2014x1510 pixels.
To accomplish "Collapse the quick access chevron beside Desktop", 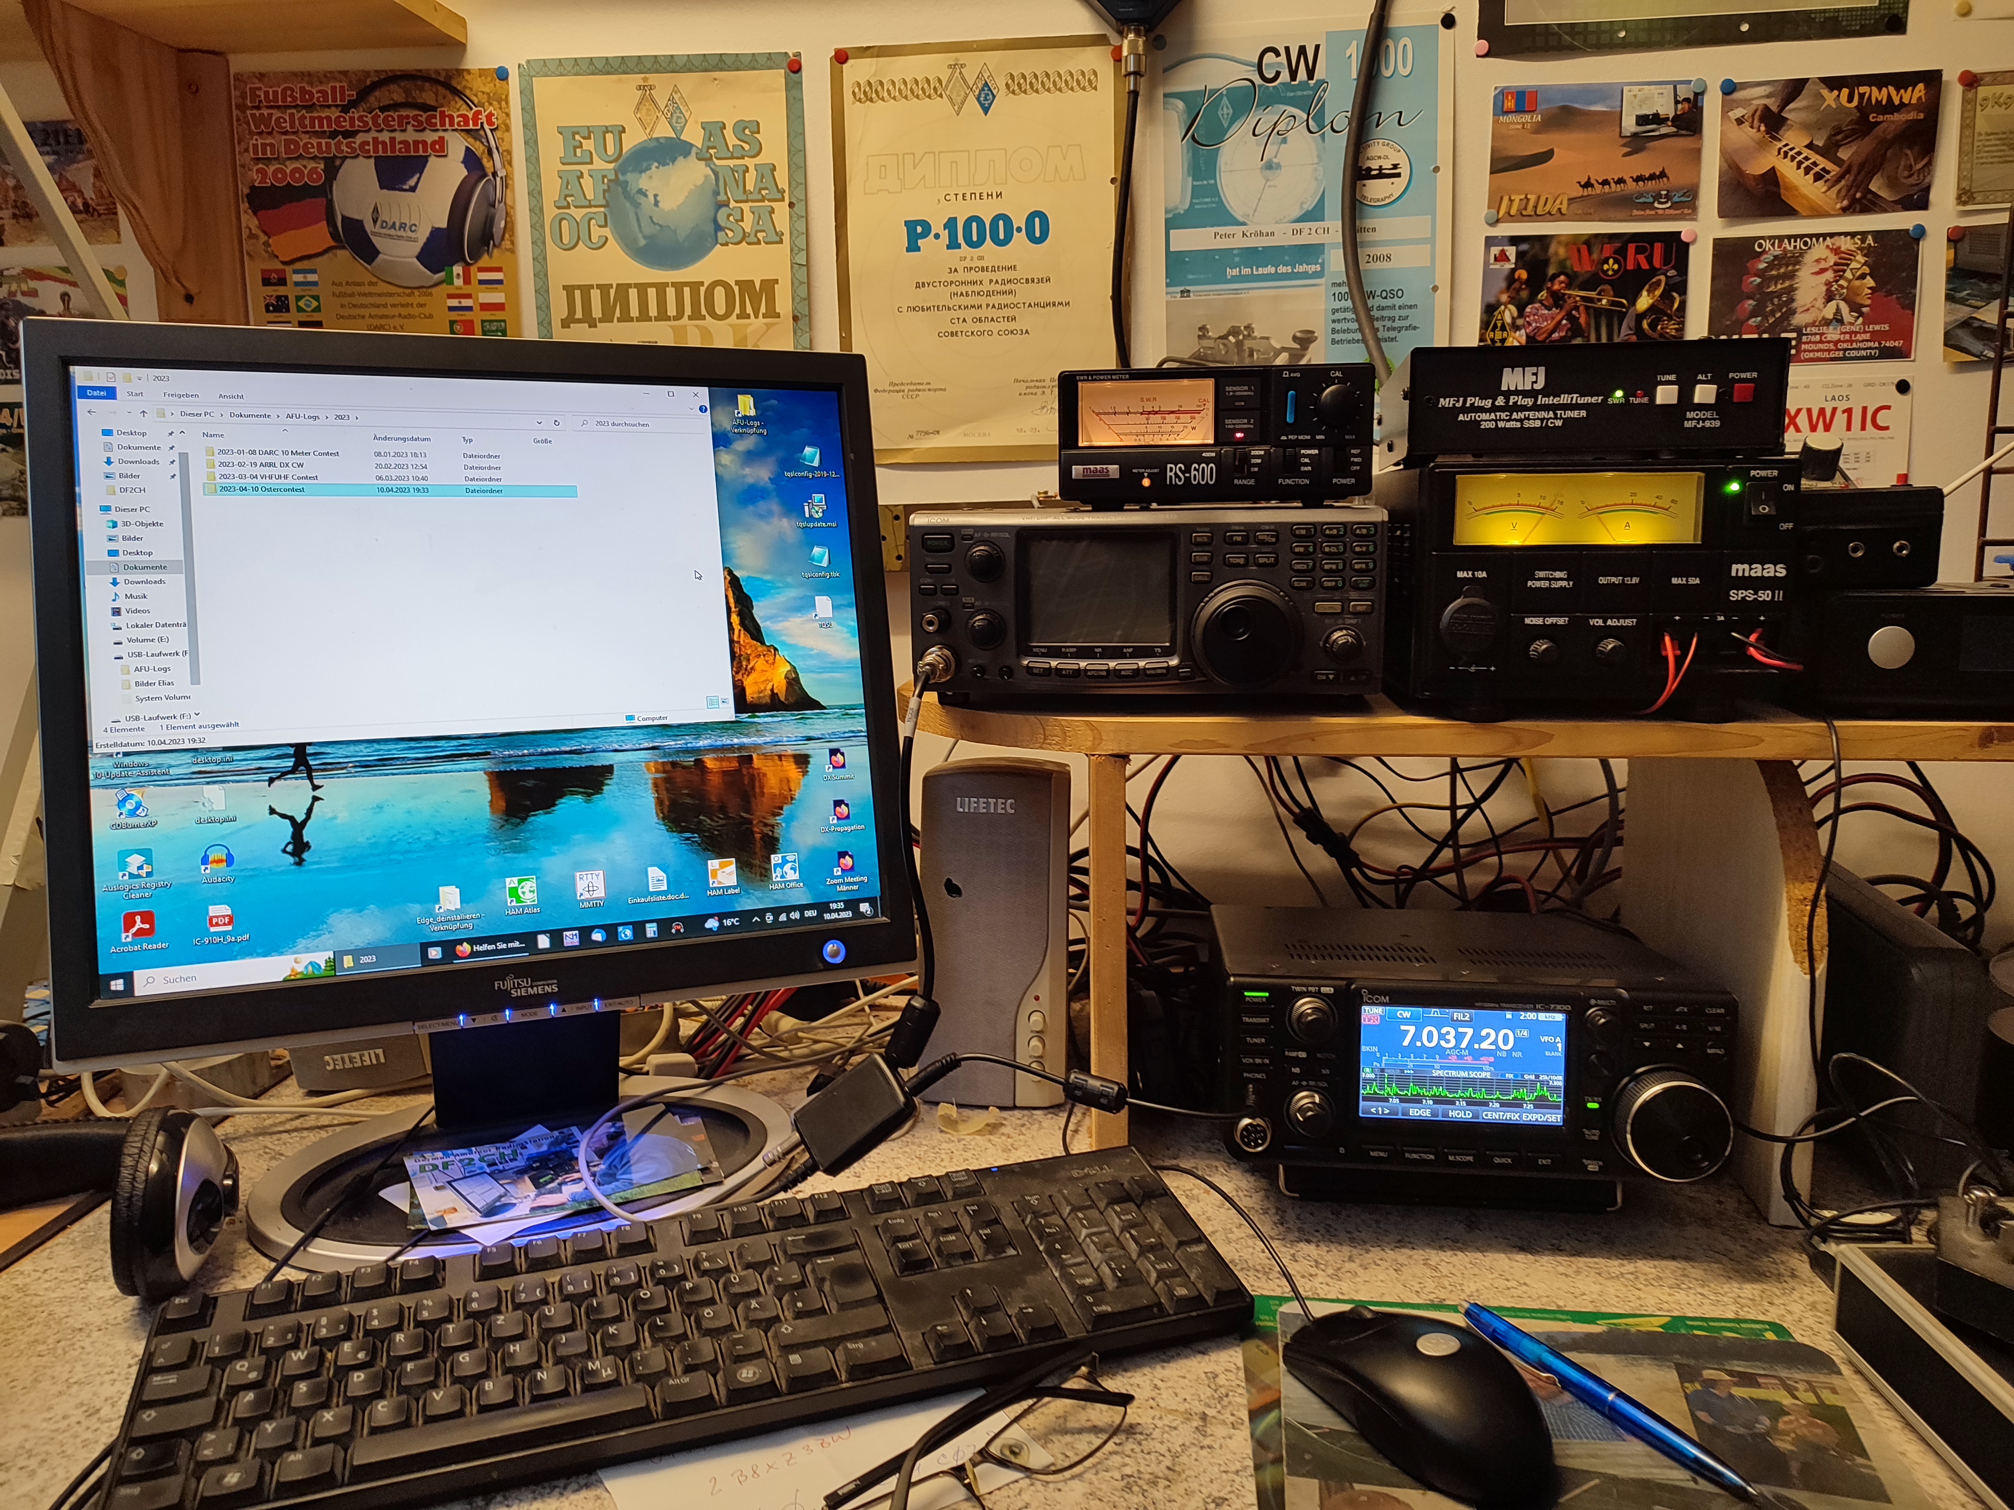I will click(181, 432).
